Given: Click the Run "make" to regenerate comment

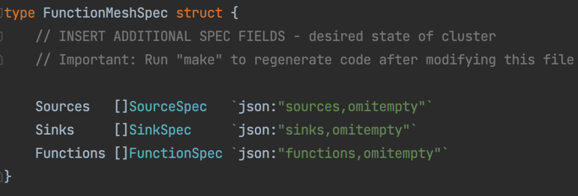Looking at the screenshot, I should pyautogui.click(x=305, y=60).
